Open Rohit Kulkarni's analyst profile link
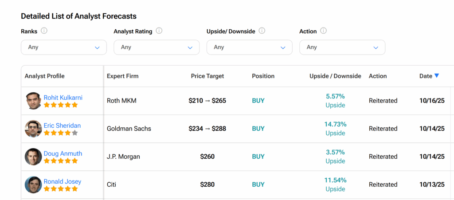Viewport: 454px width, 200px height. pyautogui.click(x=63, y=98)
